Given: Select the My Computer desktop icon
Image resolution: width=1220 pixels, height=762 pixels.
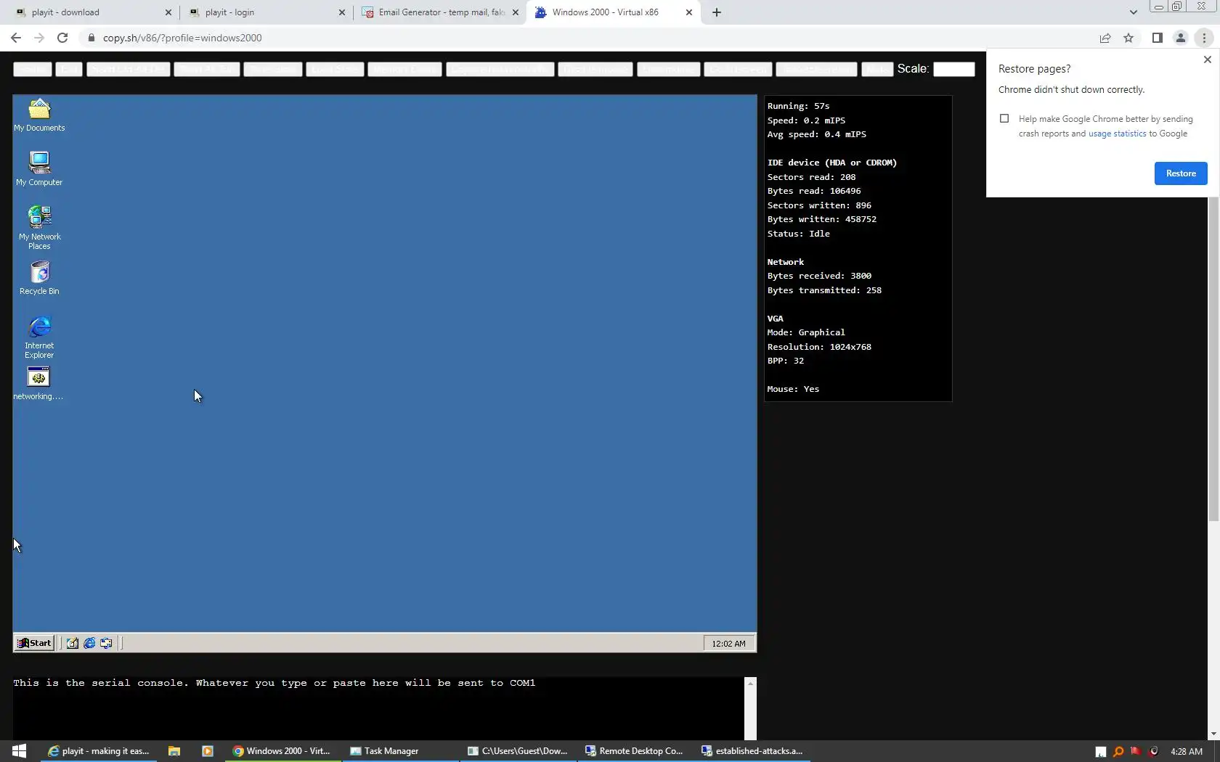Looking at the screenshot, I should pyautogui.click(x=39, y=169).
